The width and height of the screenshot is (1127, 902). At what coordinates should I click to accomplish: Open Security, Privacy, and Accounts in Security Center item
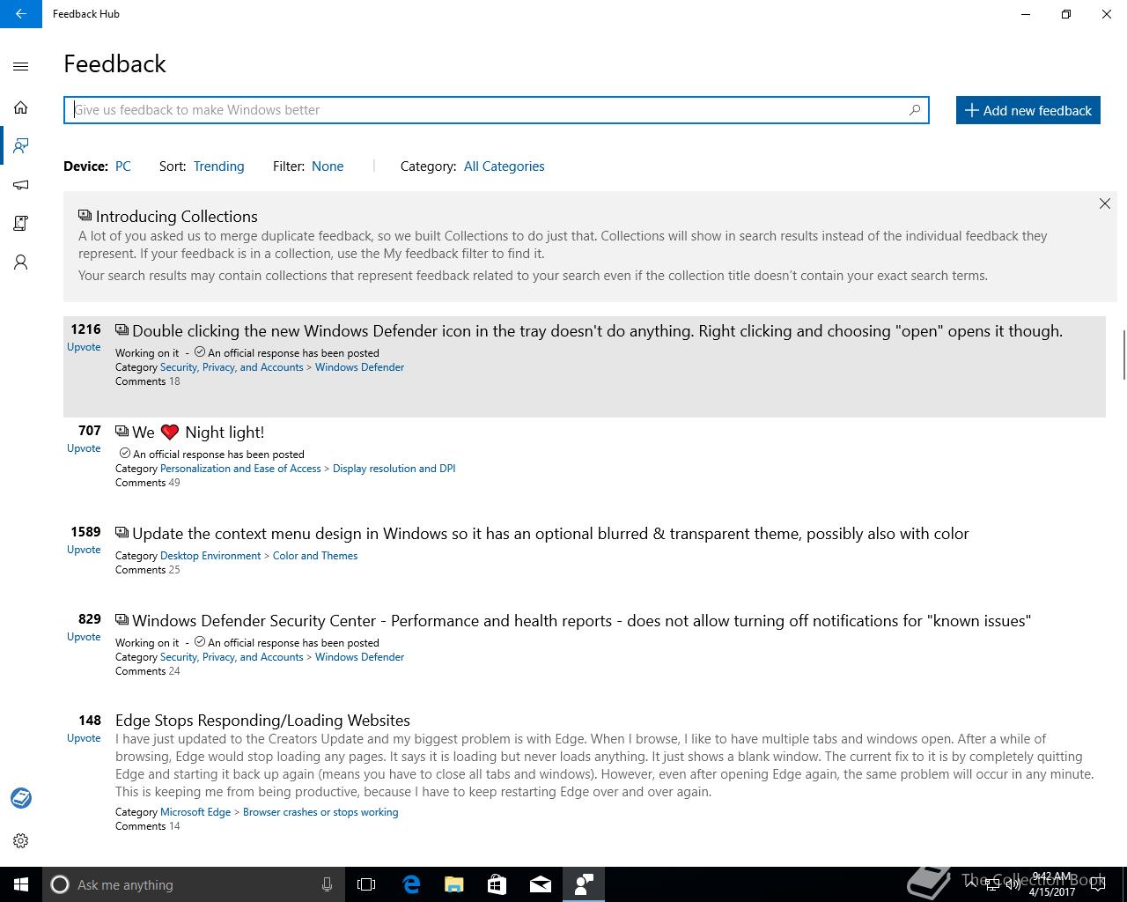pyautogui.click(x=232, y=657)
